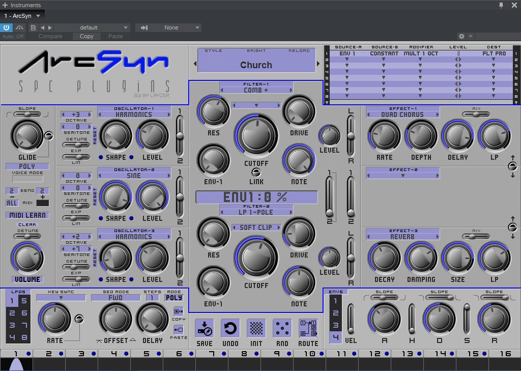
Task: Click the Filter-1 Cutoff knob
Action: pyautogui.click(x=256, y=136)
